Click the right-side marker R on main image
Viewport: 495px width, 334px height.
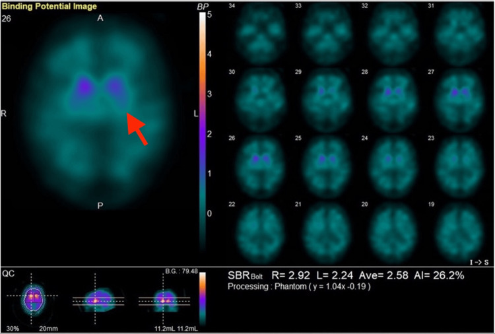[x=4, y=114]
